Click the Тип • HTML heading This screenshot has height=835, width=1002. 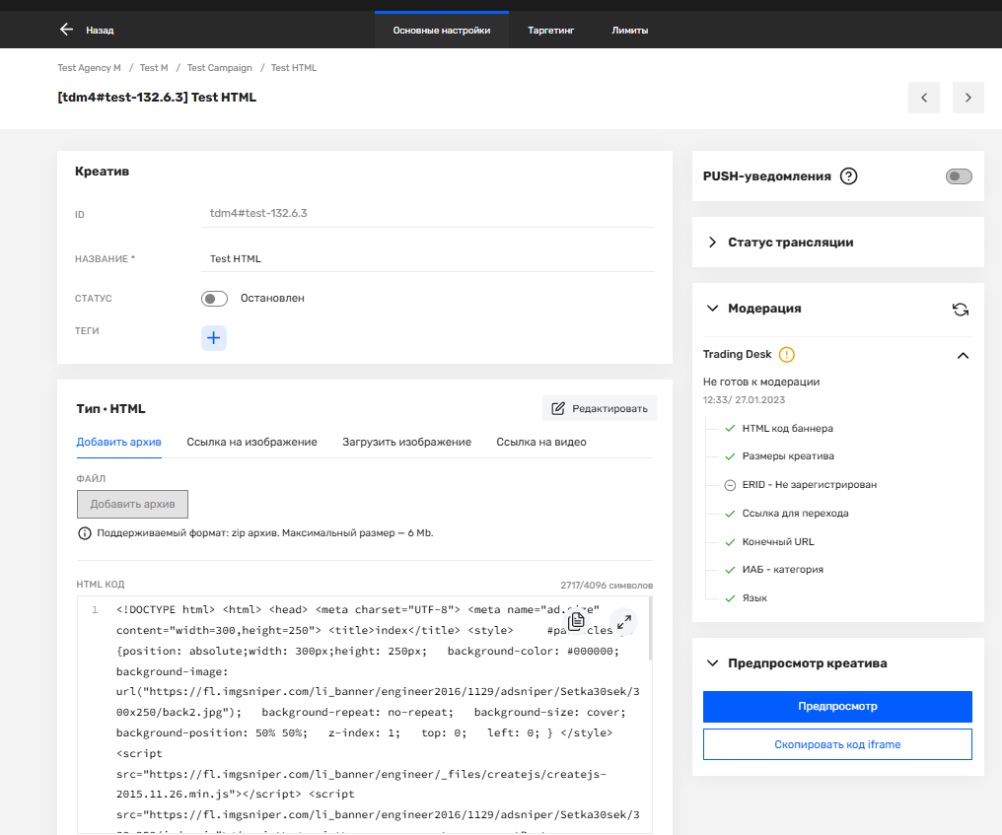point(110,409)
